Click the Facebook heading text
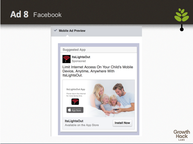Viewport: 193px width, 144px height. [47, 15]
